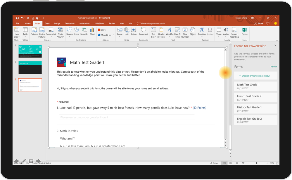292x180 pixels.
Task: Start the Slide Show from status bar
Action: click(x=243, y=163)
